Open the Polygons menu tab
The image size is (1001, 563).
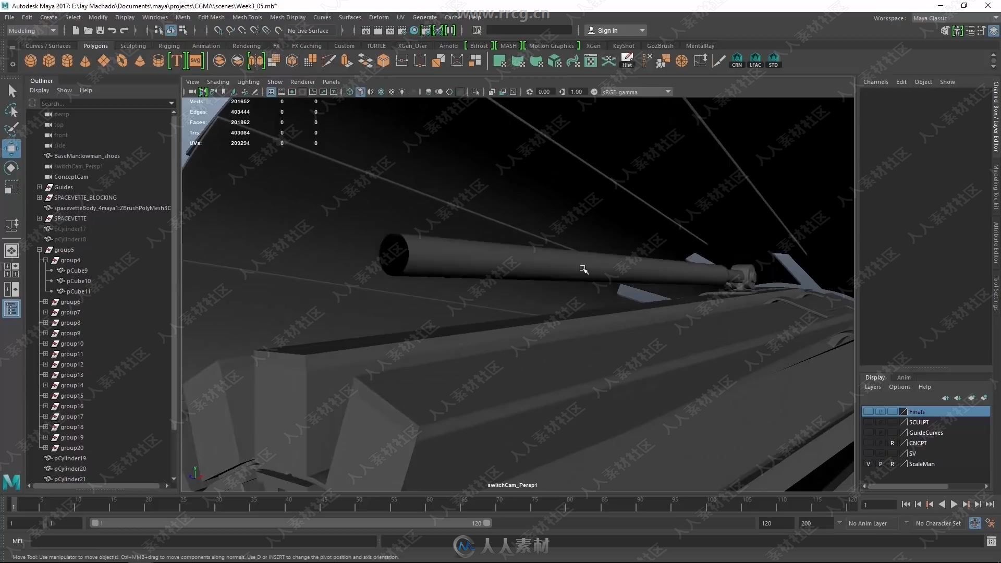click(96, 45)
